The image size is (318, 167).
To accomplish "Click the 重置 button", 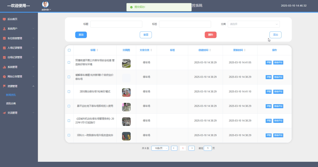I will coord(146,35).
